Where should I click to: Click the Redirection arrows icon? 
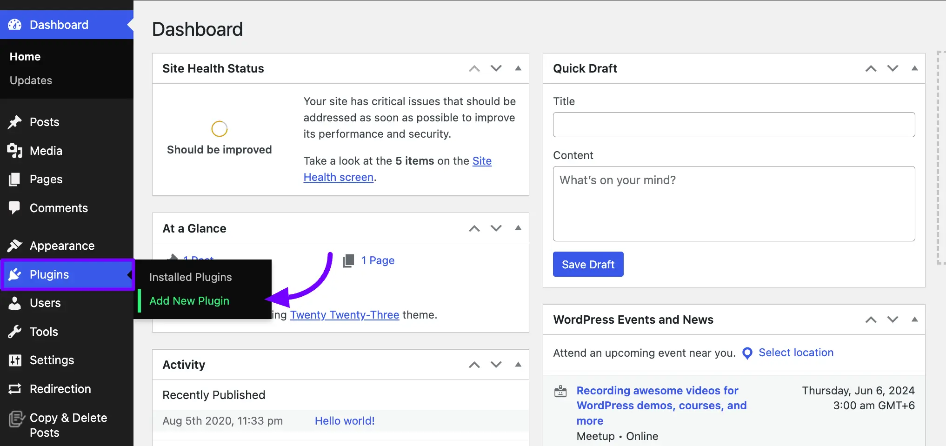pos(15,389)
